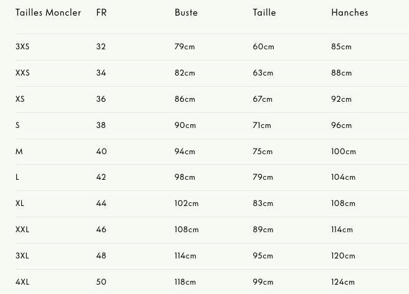The height and width of the screenshot is (294, 409).
Task: Click FR size 46 cell
Action: point(102,230)
